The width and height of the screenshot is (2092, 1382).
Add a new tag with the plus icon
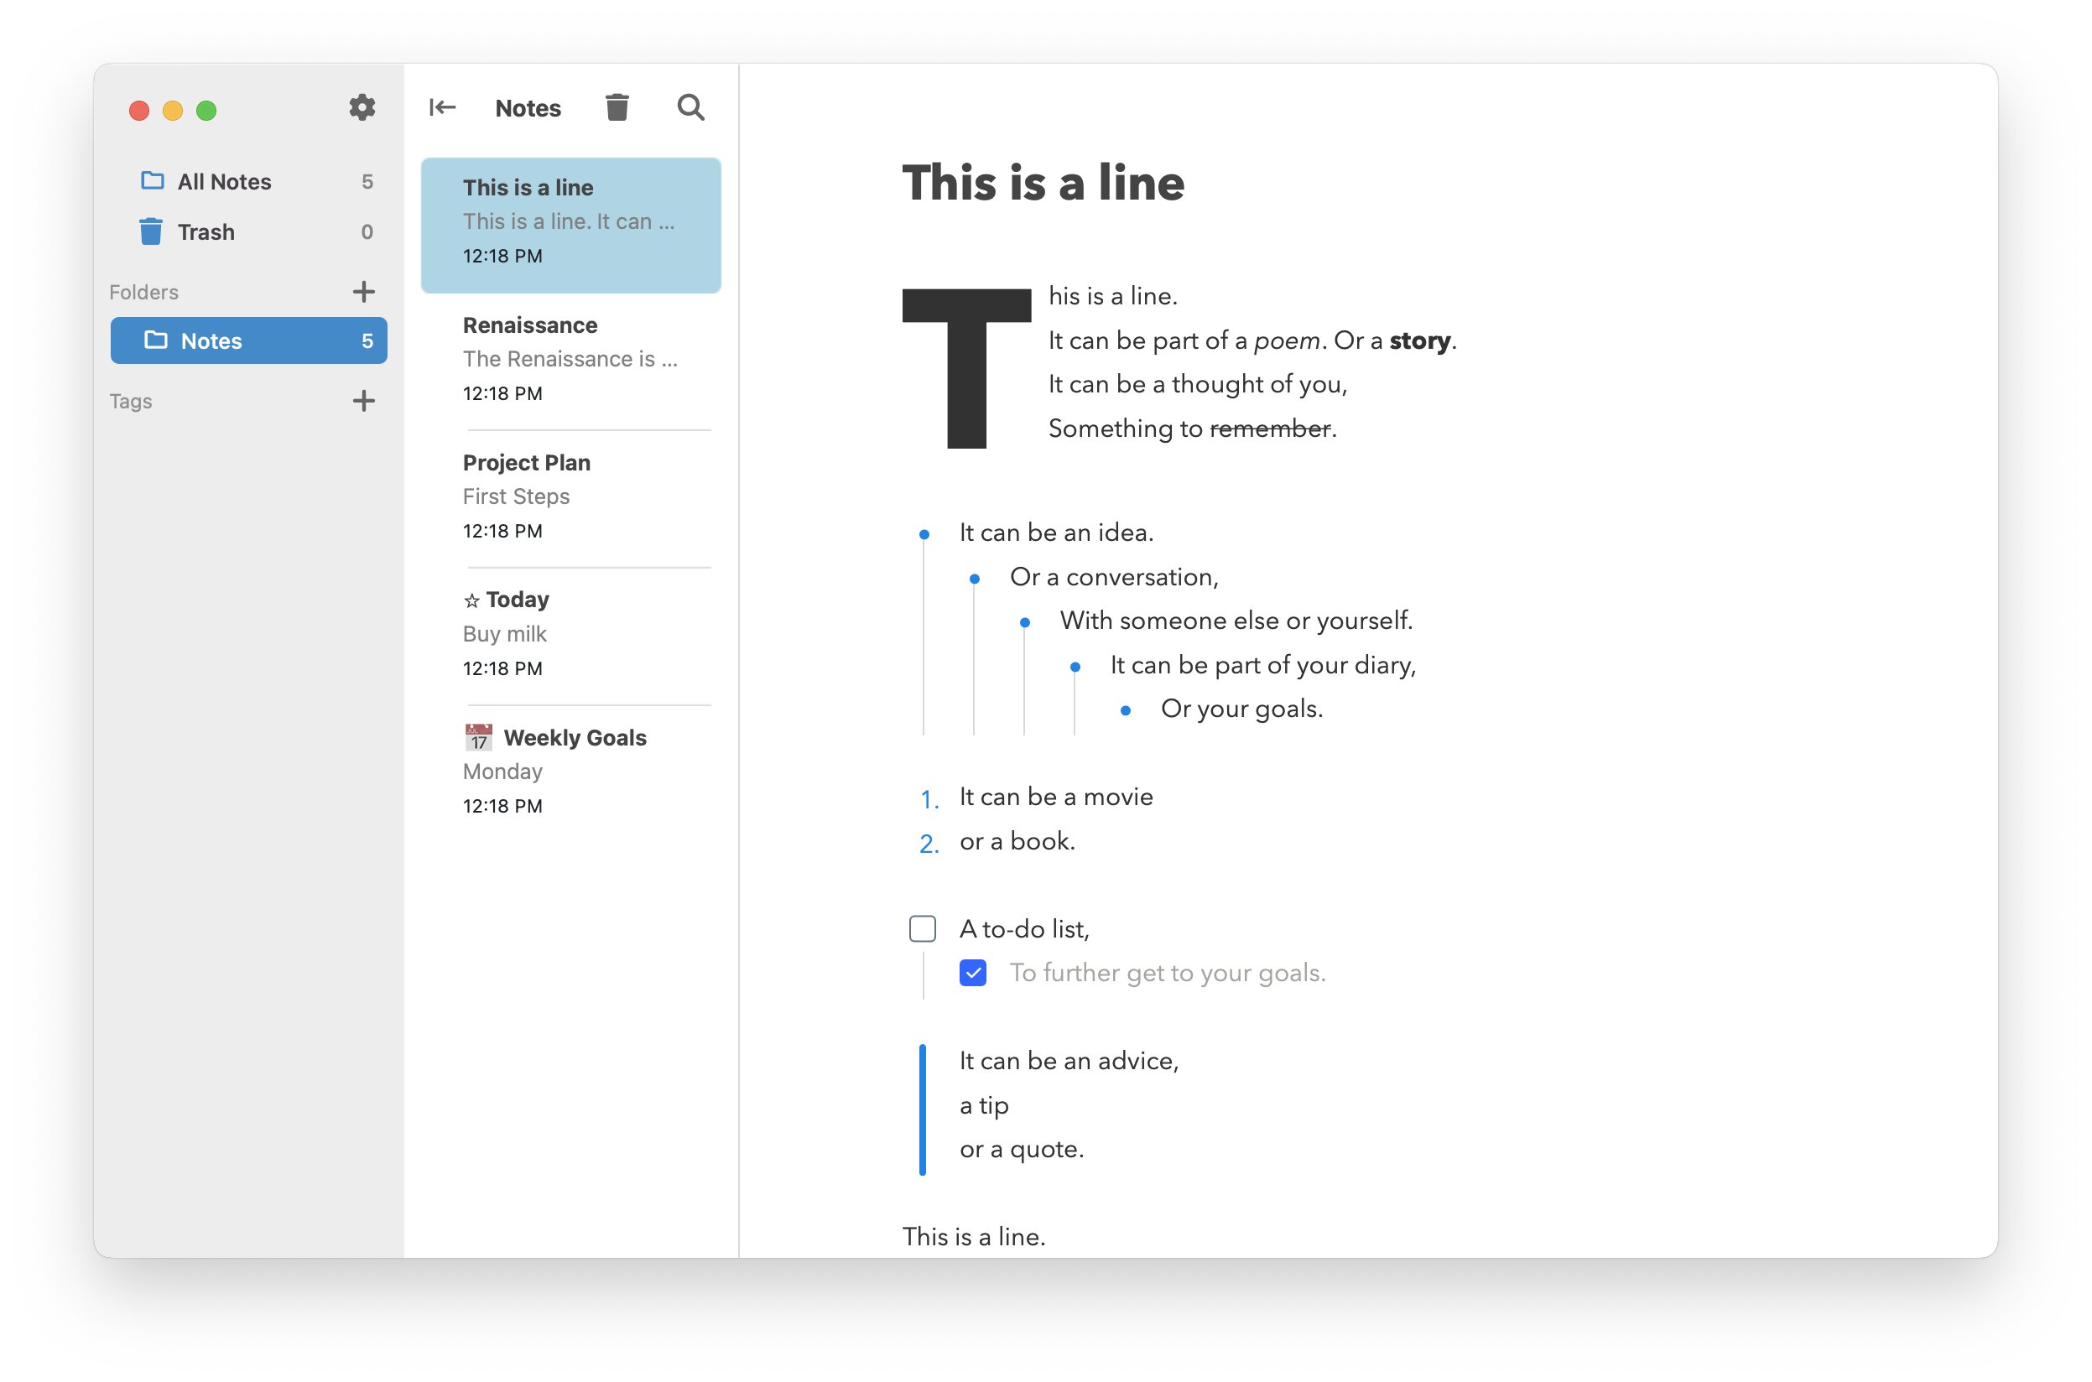coord(363,400)
